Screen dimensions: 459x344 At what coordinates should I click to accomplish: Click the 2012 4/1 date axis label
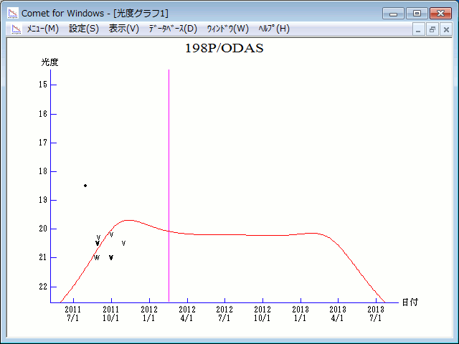[187, 313]
